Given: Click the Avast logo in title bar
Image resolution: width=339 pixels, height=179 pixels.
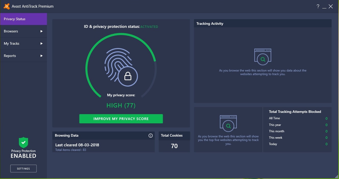Looking at the screenshot, I should tap(7, 6).
